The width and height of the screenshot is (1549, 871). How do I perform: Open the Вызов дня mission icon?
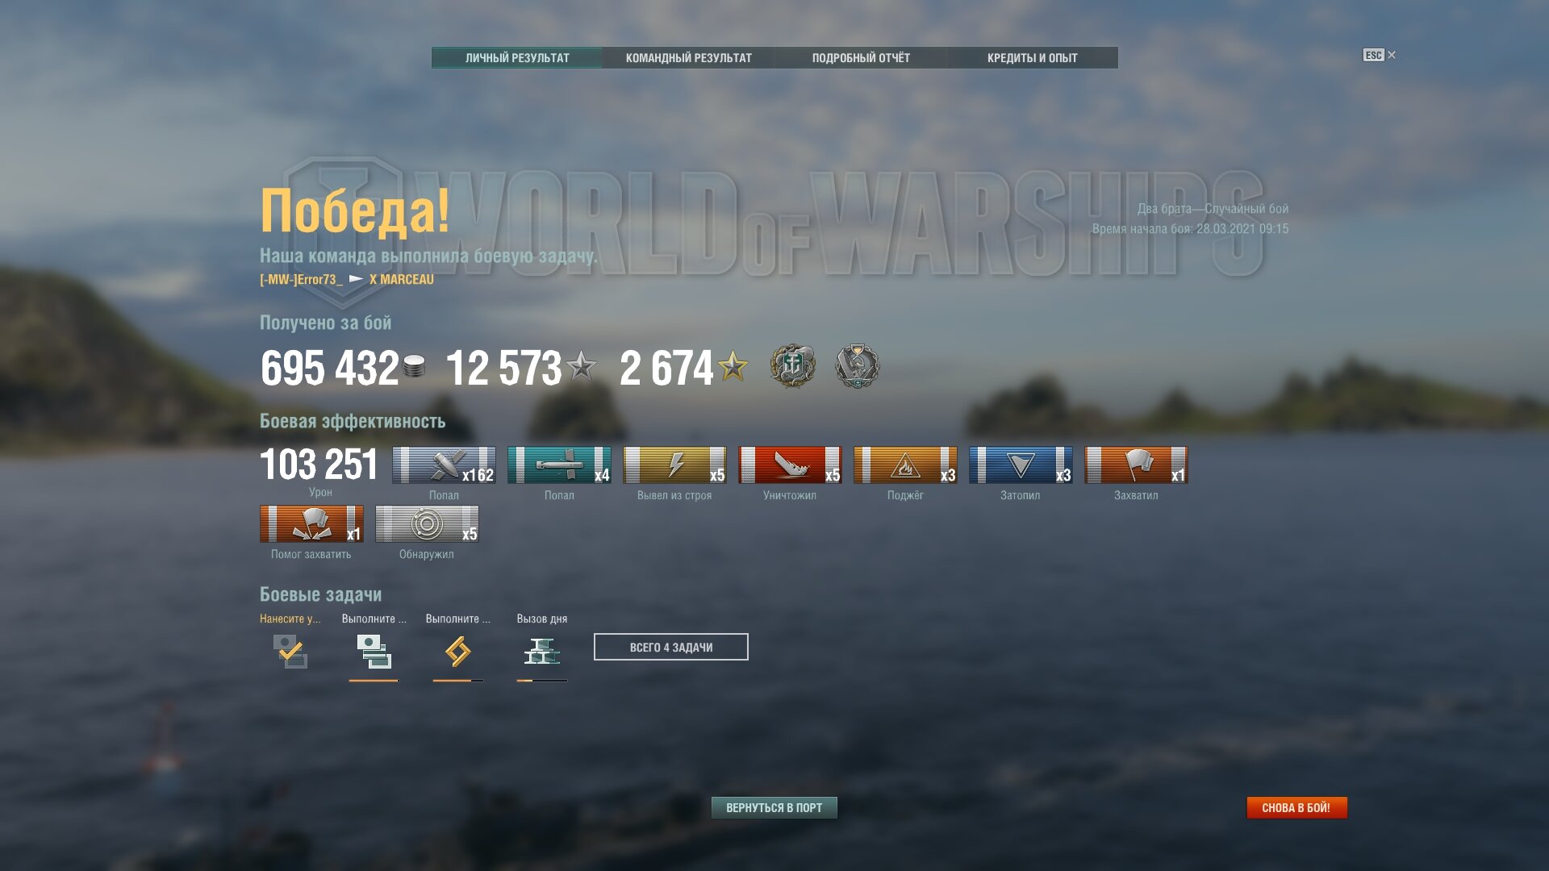[542, 652]
